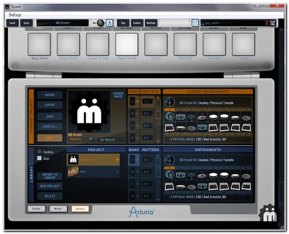Viewport: 289px width, 234px height.
Task: Click the gear mascot logo at bottom right
Action: (269, 213)
